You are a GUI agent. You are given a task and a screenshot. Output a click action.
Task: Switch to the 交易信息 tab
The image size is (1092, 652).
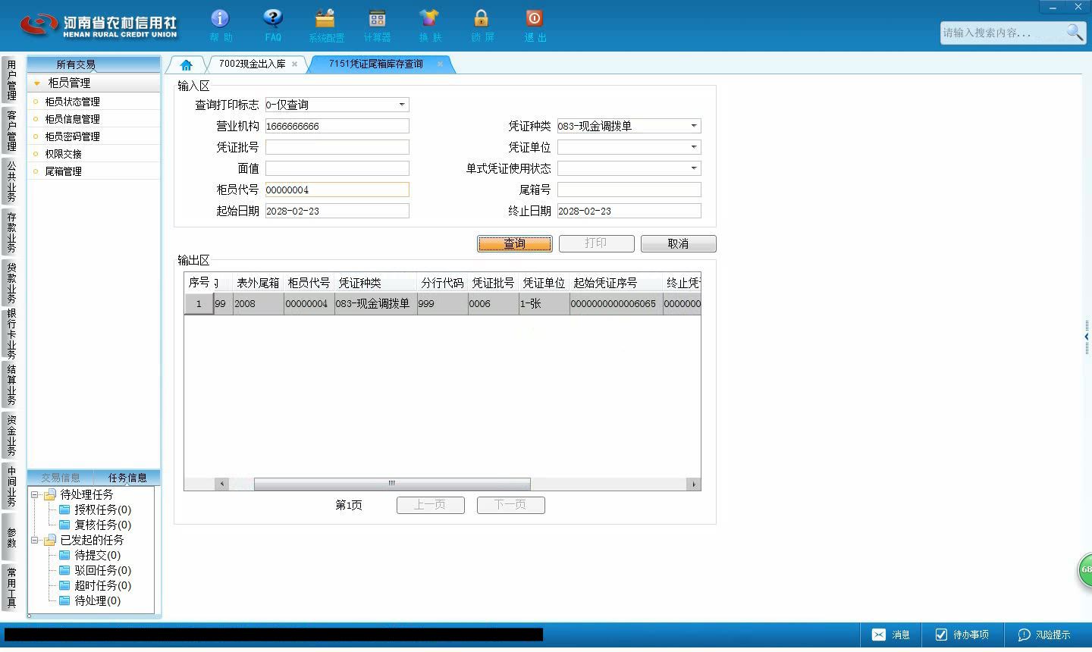(x=61, y=478)
